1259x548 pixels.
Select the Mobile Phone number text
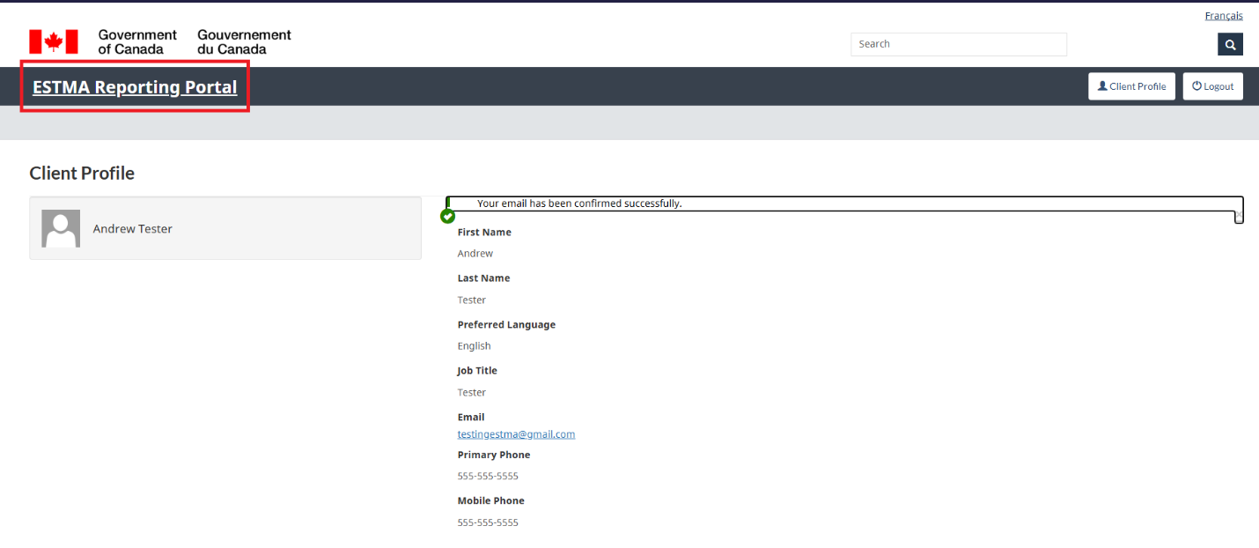coord(488,522)
